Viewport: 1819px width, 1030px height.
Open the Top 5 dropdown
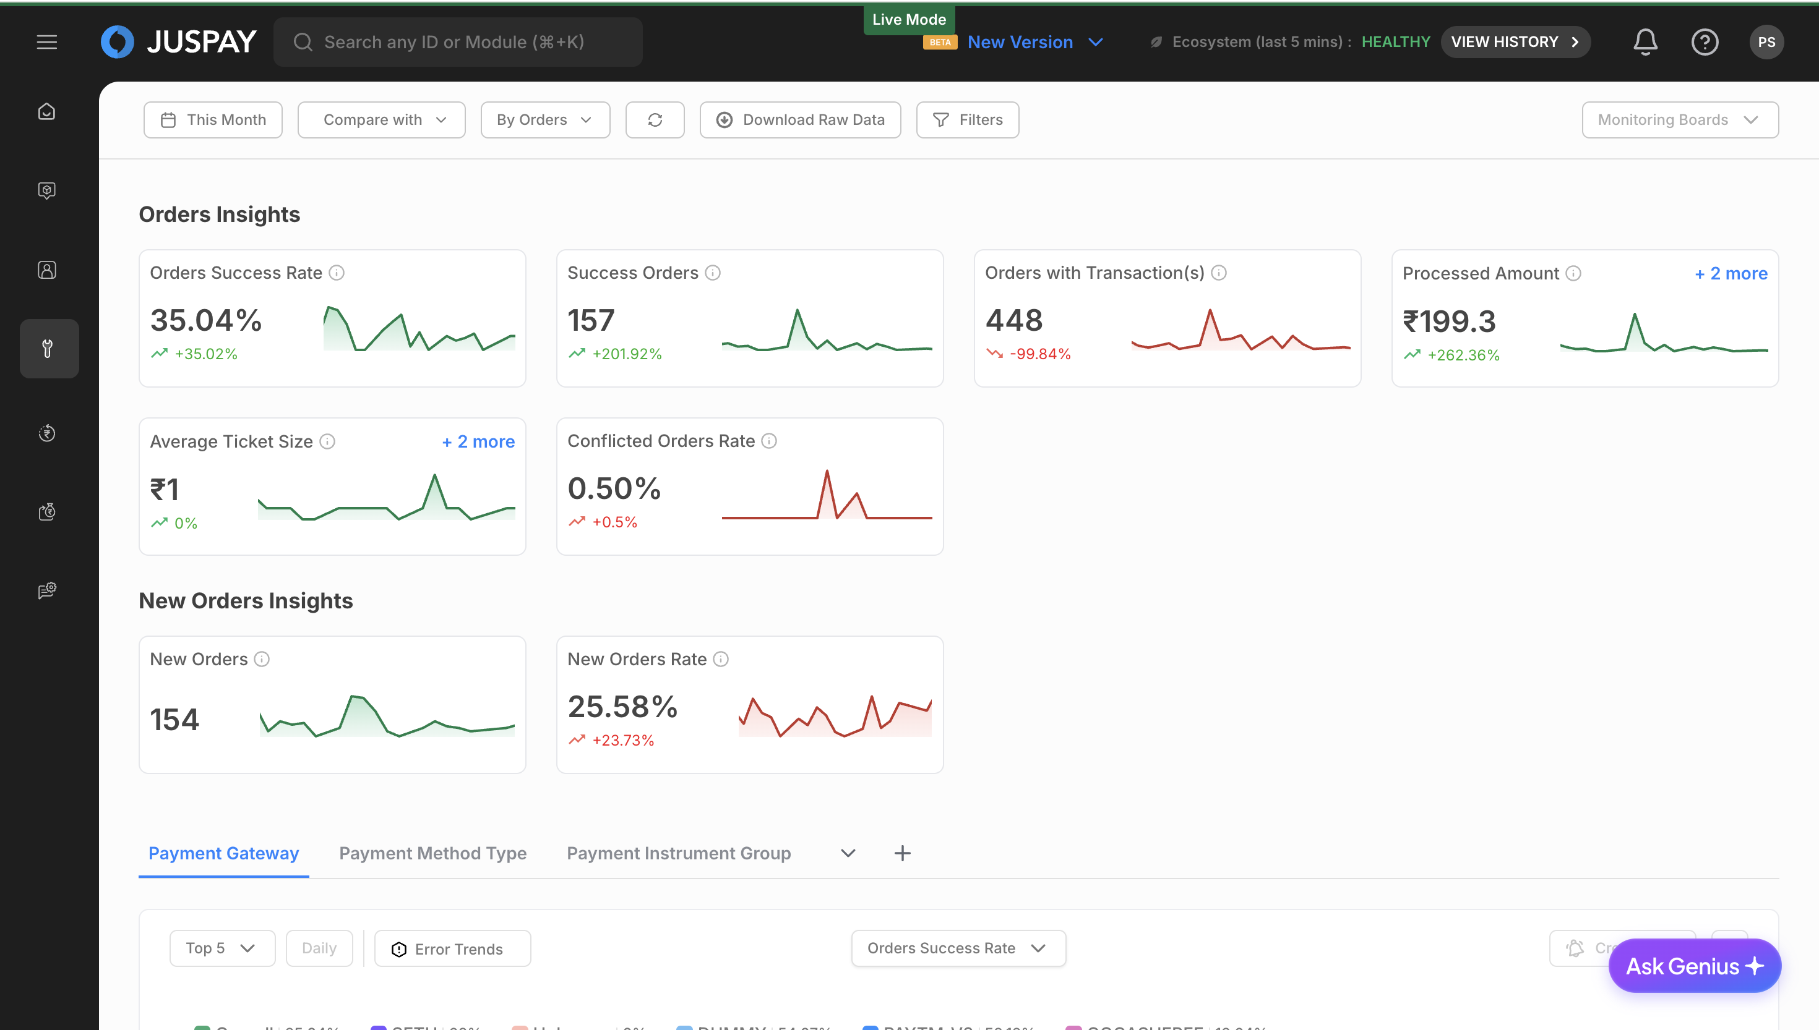pos(221,948)
